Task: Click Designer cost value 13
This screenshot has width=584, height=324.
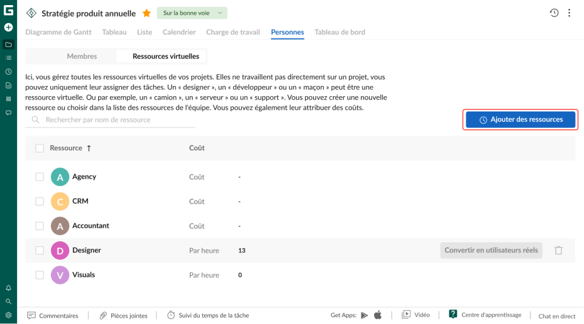Action: 242,251
